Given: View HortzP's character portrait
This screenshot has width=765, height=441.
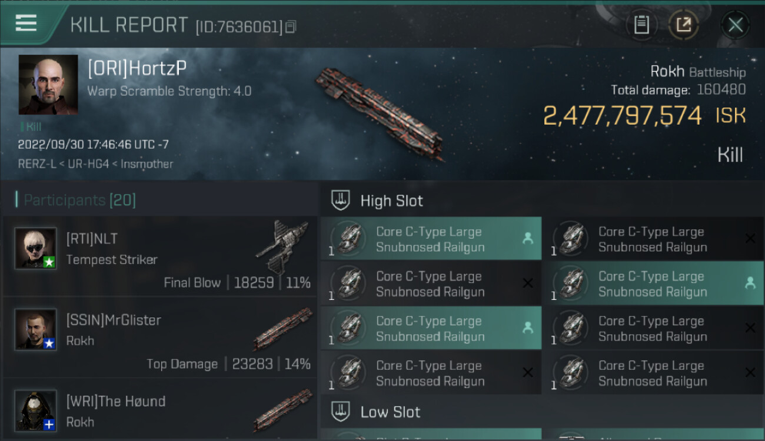Looking at the screenshot, I should 48,85.
